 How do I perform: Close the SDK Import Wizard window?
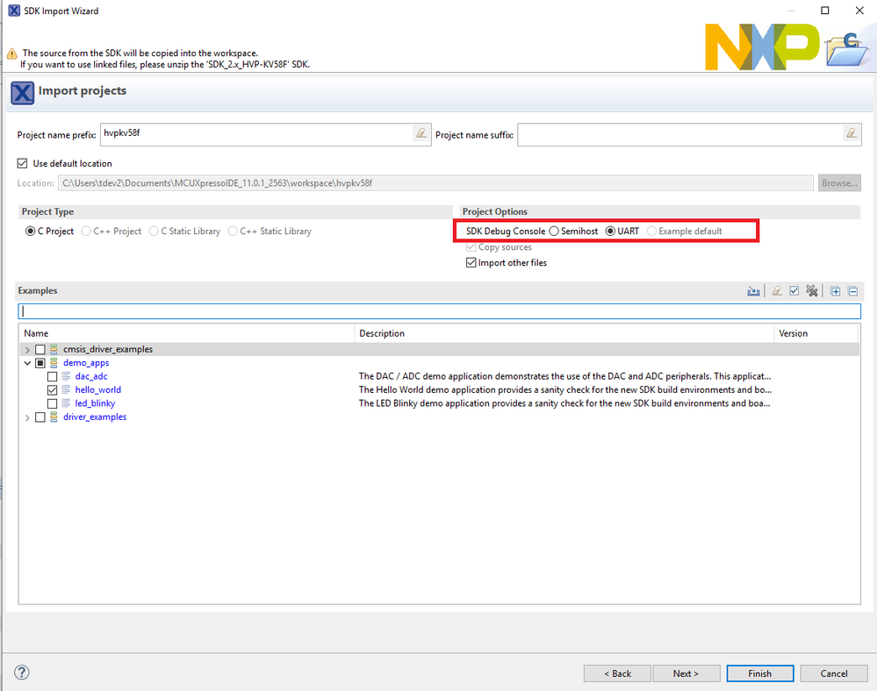click(x=859, y=11)
